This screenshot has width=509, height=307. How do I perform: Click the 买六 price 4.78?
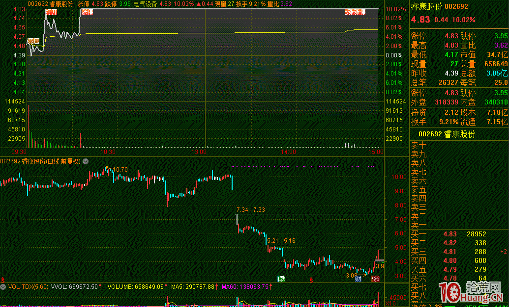click(x=450, y=278)
